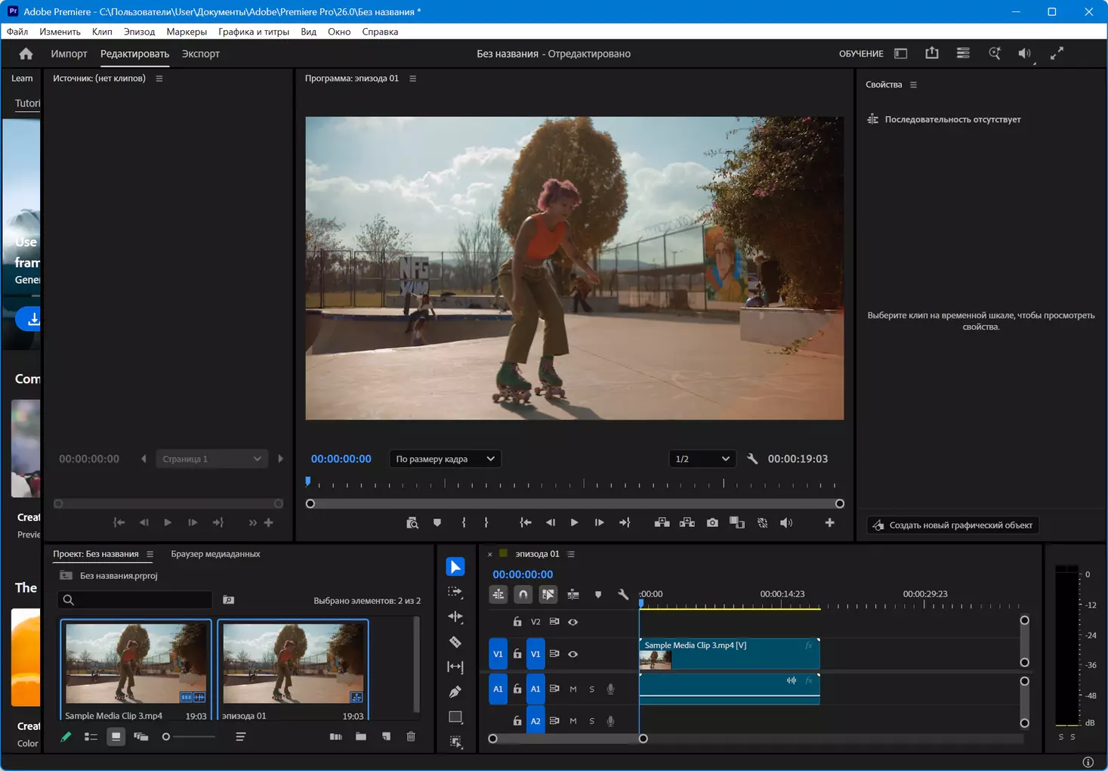Open timeline display settings wrench

[623, 595]
